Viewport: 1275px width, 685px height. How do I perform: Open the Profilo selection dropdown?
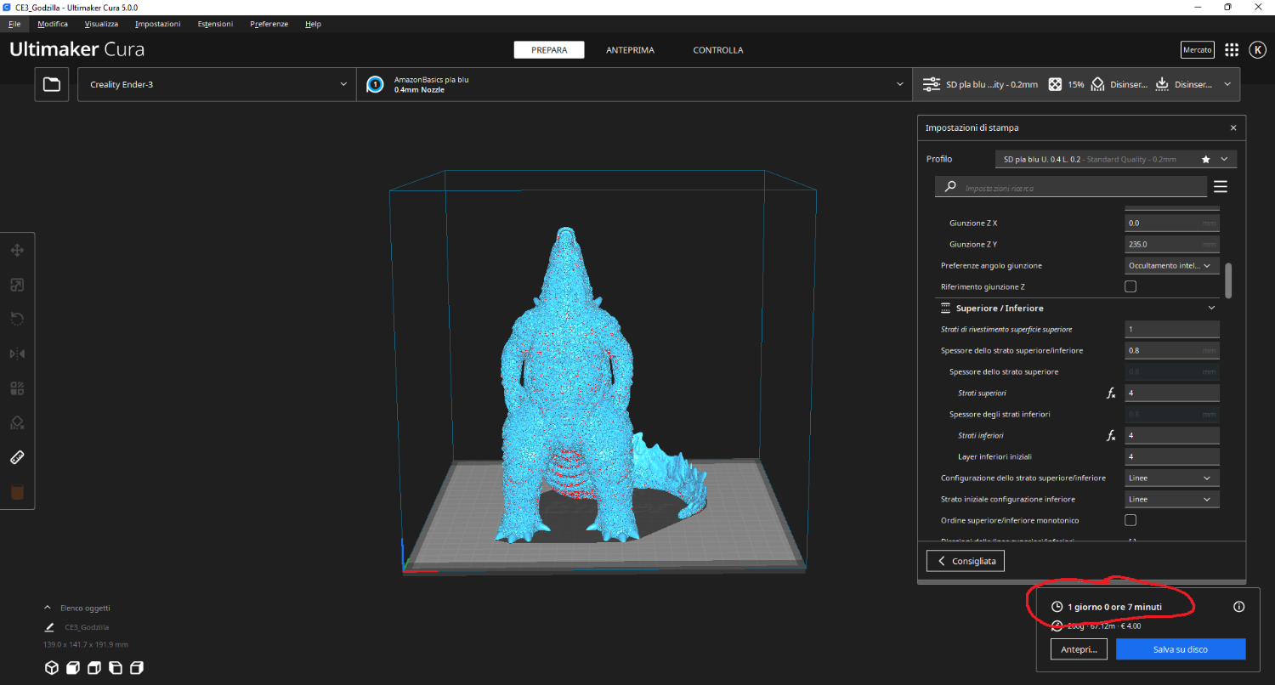tap(1116, 159)
